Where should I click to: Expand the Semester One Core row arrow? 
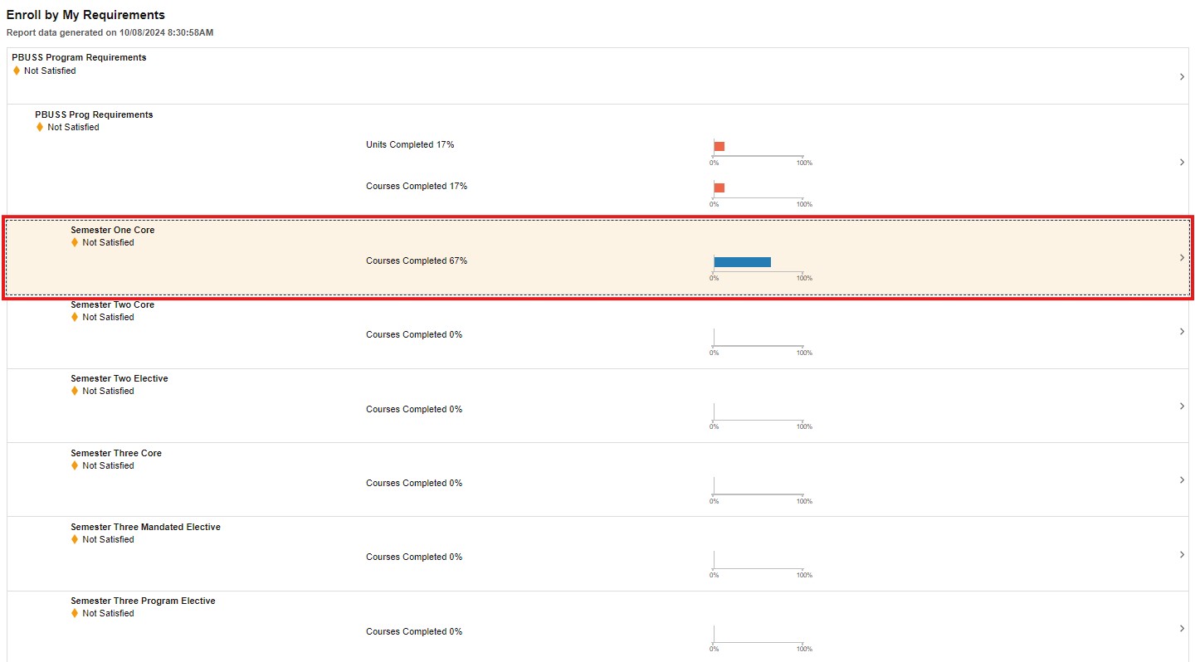[x=1182, y=258]
